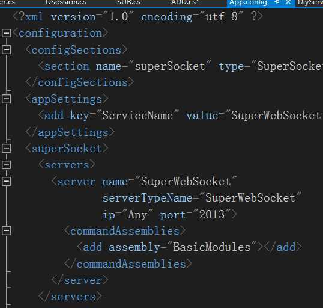Close the App.config tab
The image size is (323, 308).
288,2
